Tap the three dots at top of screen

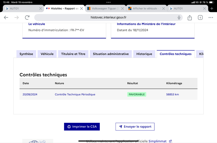coord(108,2)
